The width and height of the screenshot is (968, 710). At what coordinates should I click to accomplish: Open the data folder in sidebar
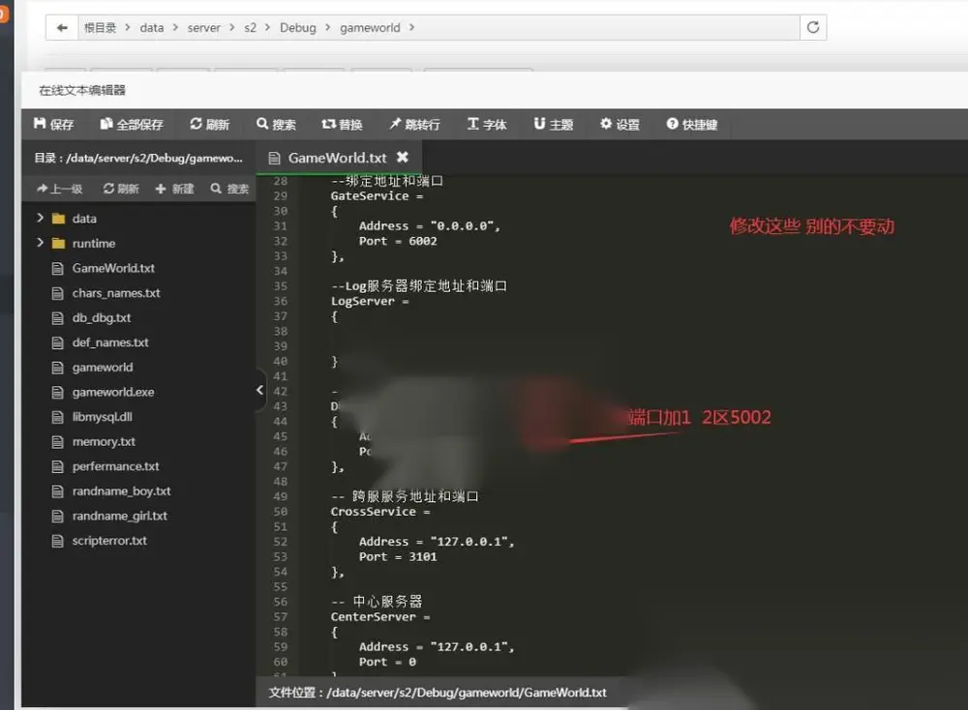coord(84,219)
